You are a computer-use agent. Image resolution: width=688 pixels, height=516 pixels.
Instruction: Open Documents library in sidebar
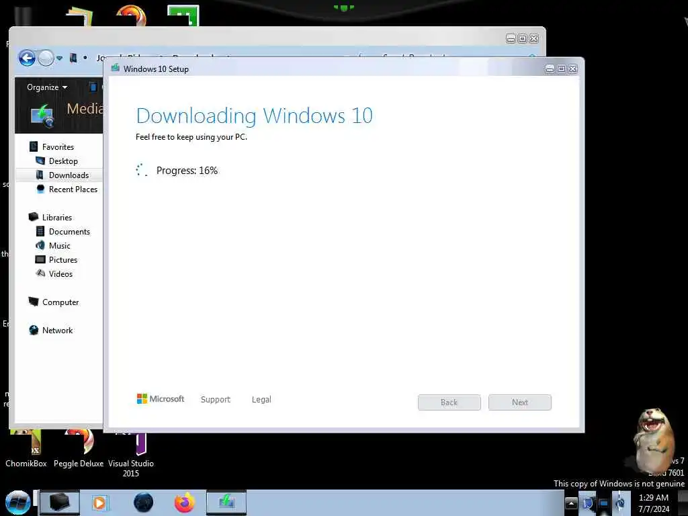69,232
